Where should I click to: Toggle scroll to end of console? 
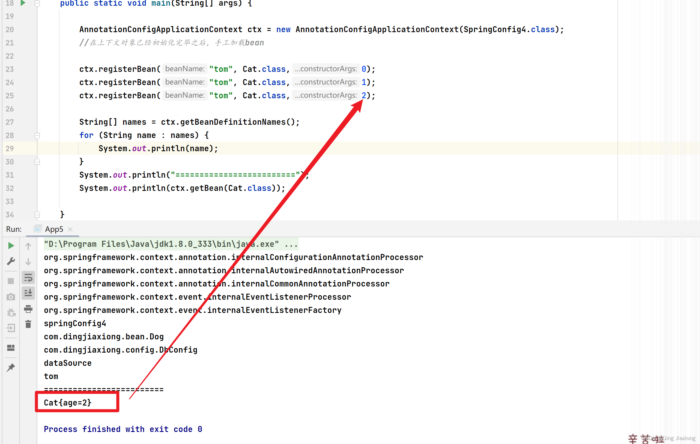click(x=28, y=293)
